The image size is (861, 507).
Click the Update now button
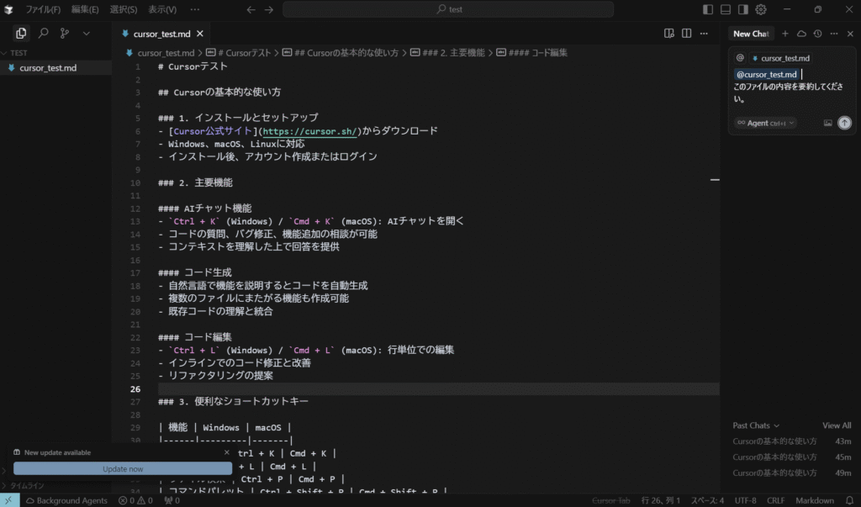point(123,468)
